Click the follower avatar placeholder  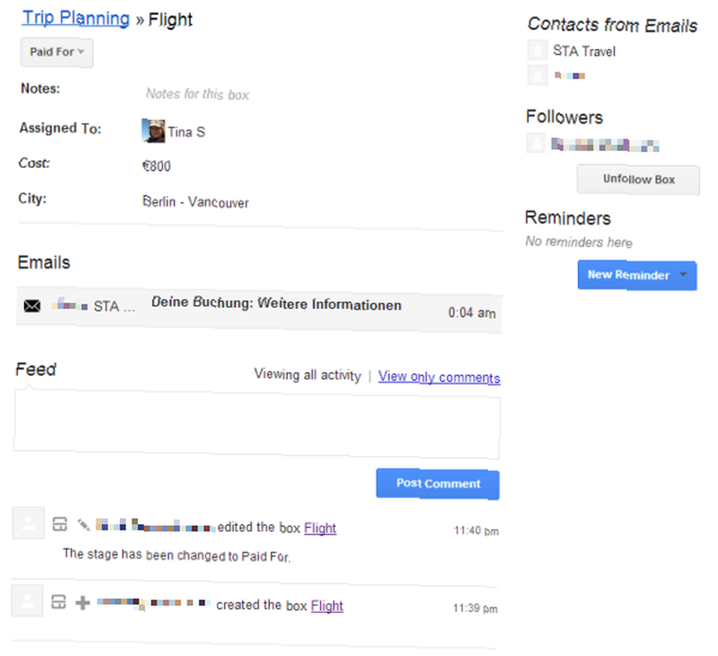[536, 144]
